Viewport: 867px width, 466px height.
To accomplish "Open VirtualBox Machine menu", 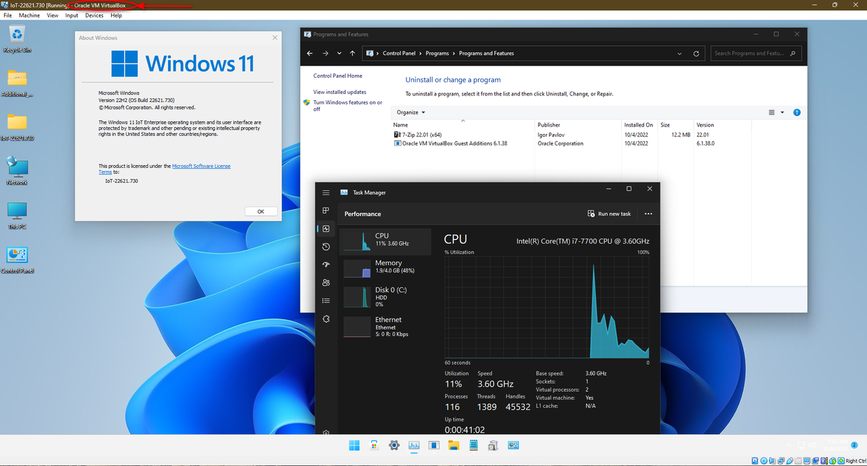I will [x=29, y=15].
